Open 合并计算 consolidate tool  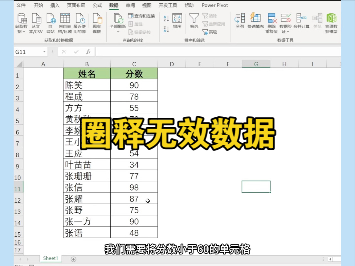(301, 21)
